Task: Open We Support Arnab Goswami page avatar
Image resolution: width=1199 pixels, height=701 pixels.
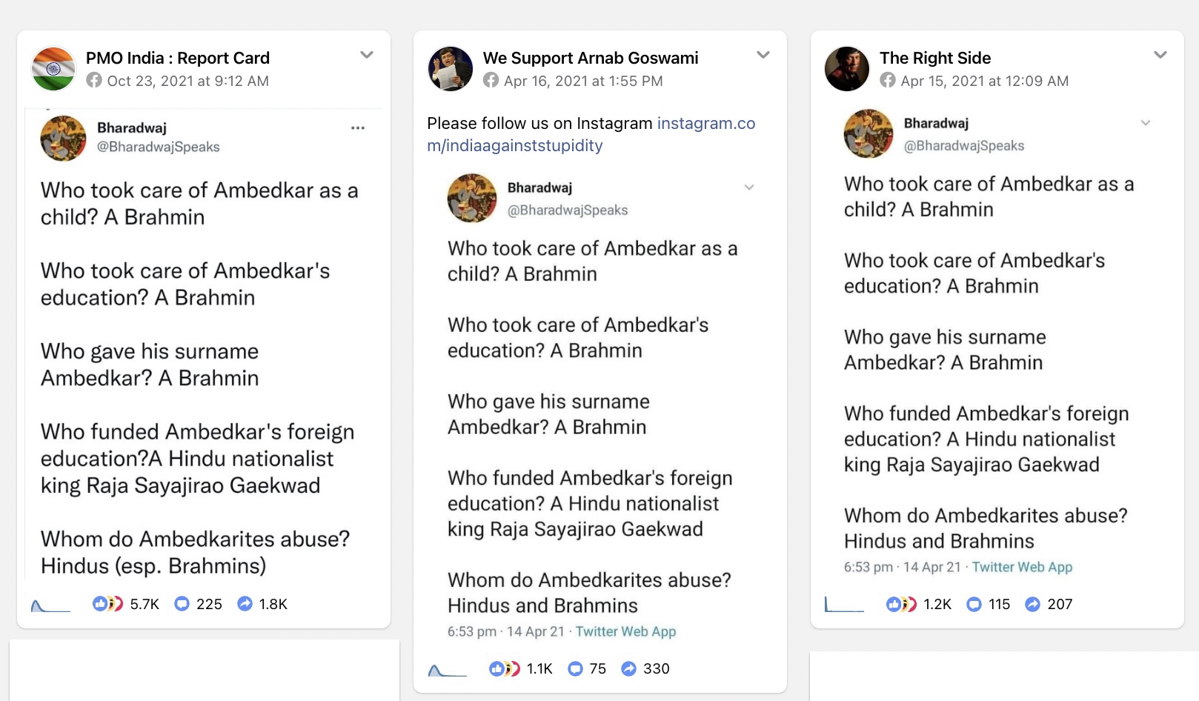Action: click(x=451, y=68)
